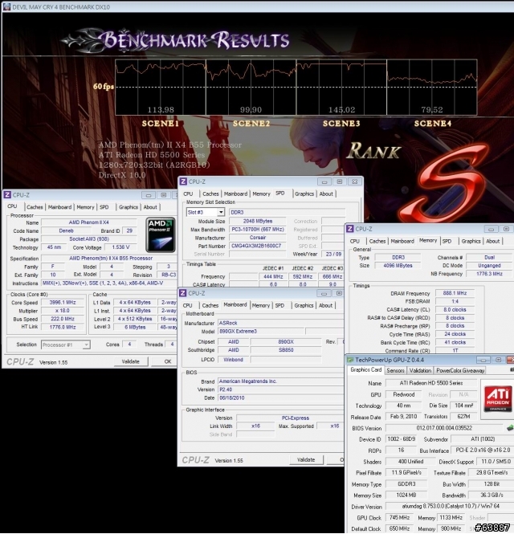Viewport: 514px width, 534px height.
Task: Click the GPU-Z title bar icon
Action: coord(350,360)
